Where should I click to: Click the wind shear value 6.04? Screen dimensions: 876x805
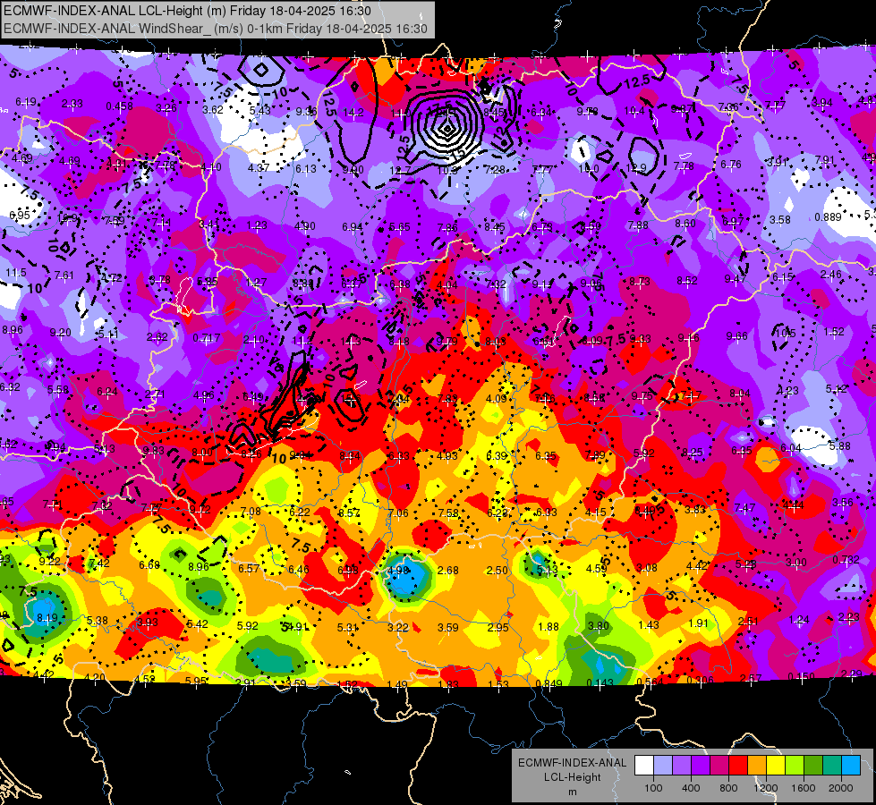click(x=791, y=448)
